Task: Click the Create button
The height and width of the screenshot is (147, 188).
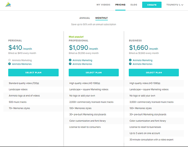Action: 152,5
